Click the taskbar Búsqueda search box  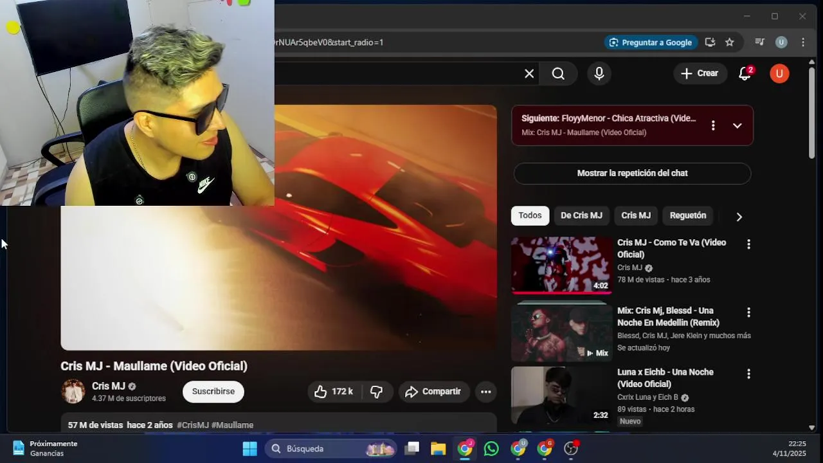(x=332, y=448)
